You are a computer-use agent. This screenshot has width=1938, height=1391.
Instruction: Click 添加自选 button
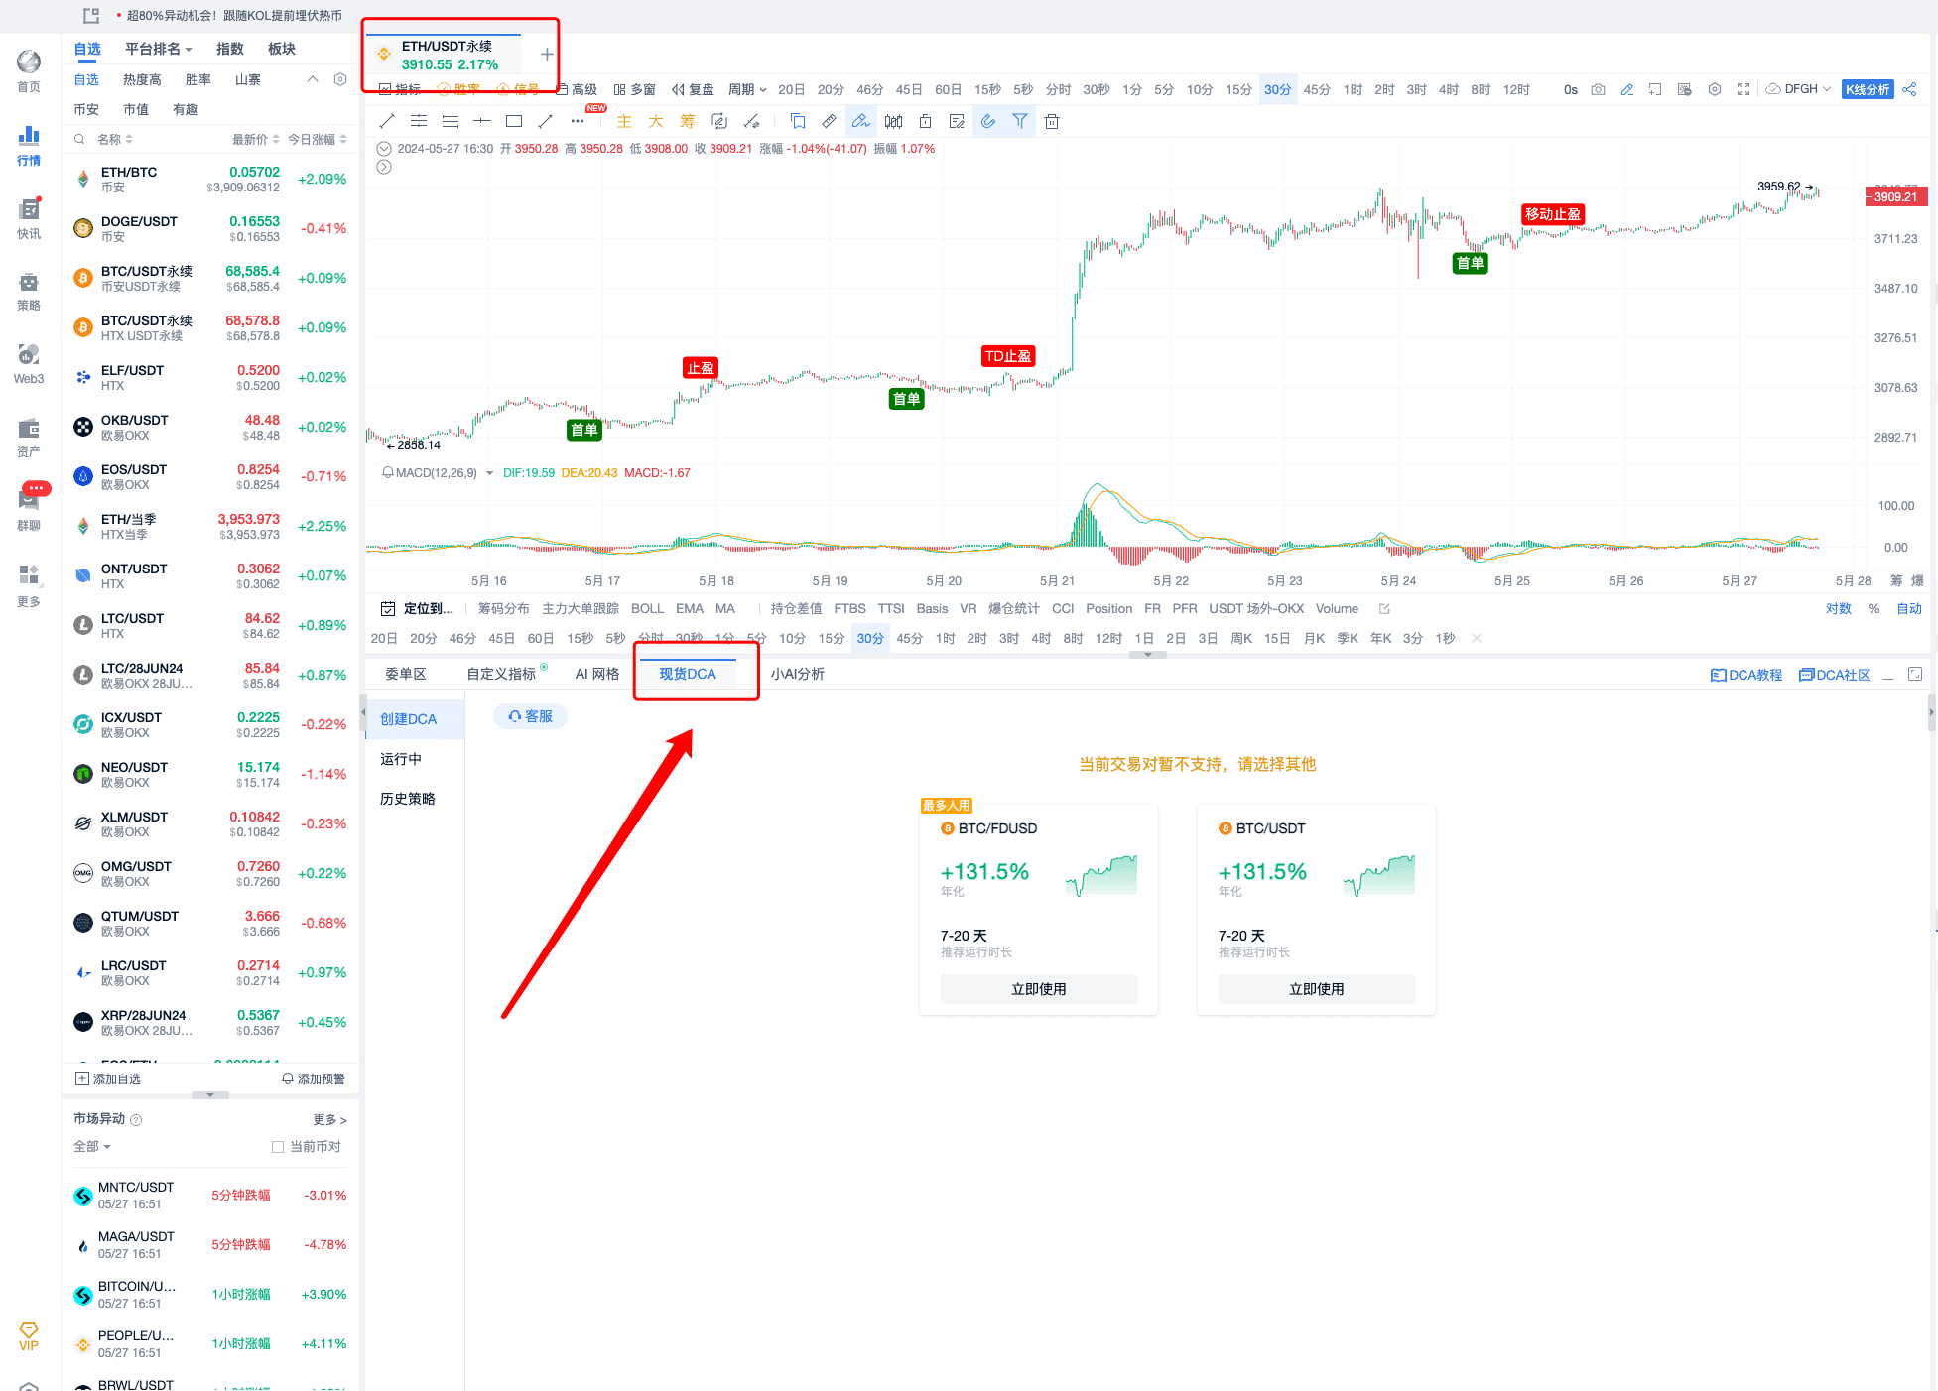[x=108, y=1078]
